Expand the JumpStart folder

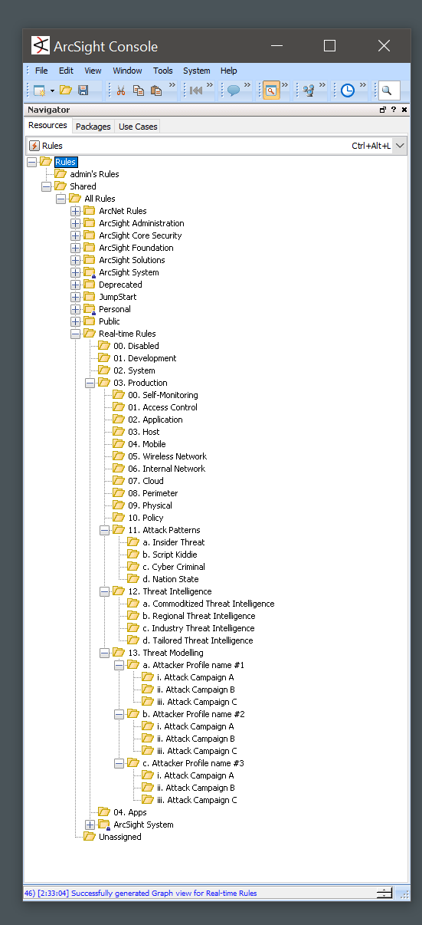pos(75,297)
